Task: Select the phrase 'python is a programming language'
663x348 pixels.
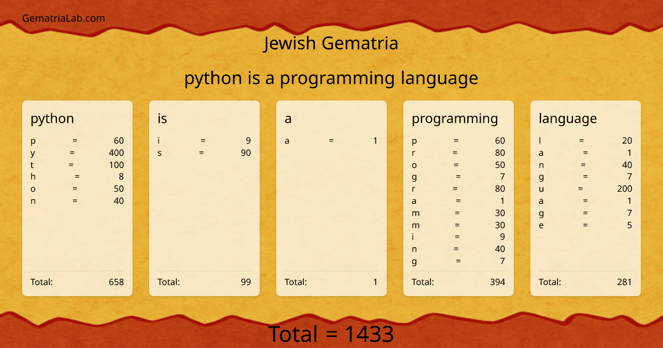Action: (x=331, y=78)
